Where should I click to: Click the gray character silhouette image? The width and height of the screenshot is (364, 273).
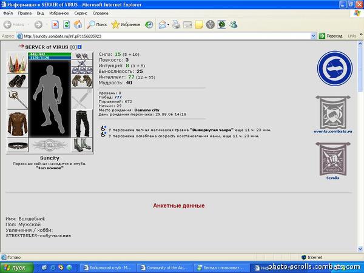pyautogui.click(x=50, y=99)
